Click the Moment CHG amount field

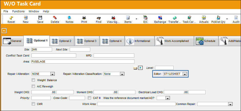(105, 92)
